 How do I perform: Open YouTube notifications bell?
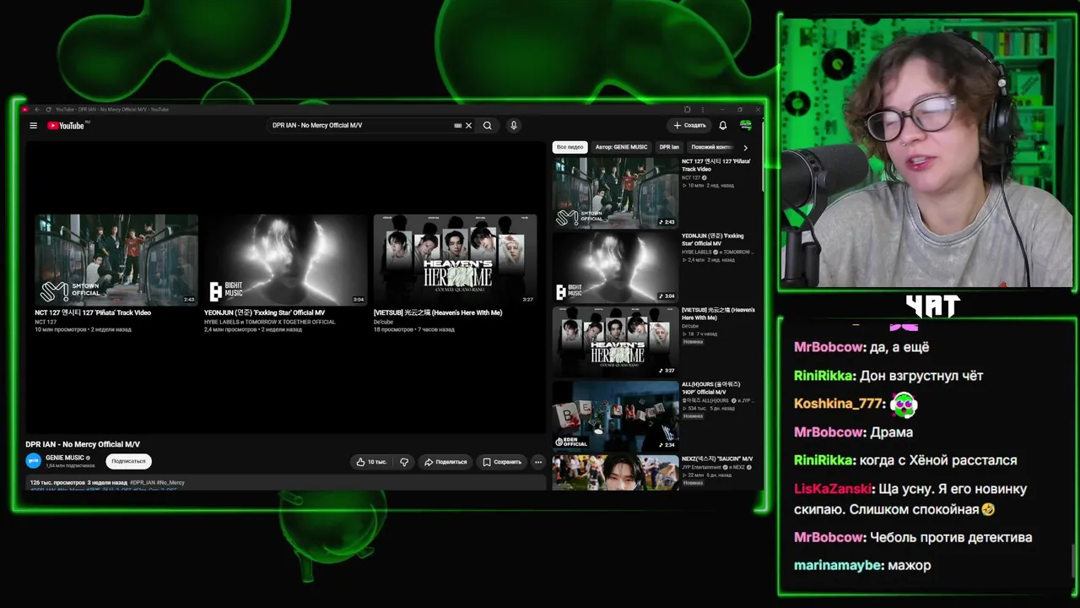tap(723, 126)
